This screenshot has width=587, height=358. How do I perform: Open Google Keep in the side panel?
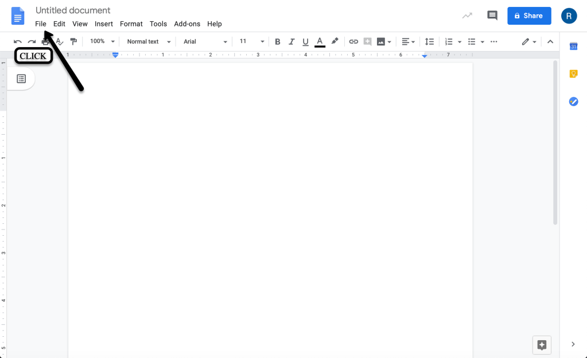(573, 73)
